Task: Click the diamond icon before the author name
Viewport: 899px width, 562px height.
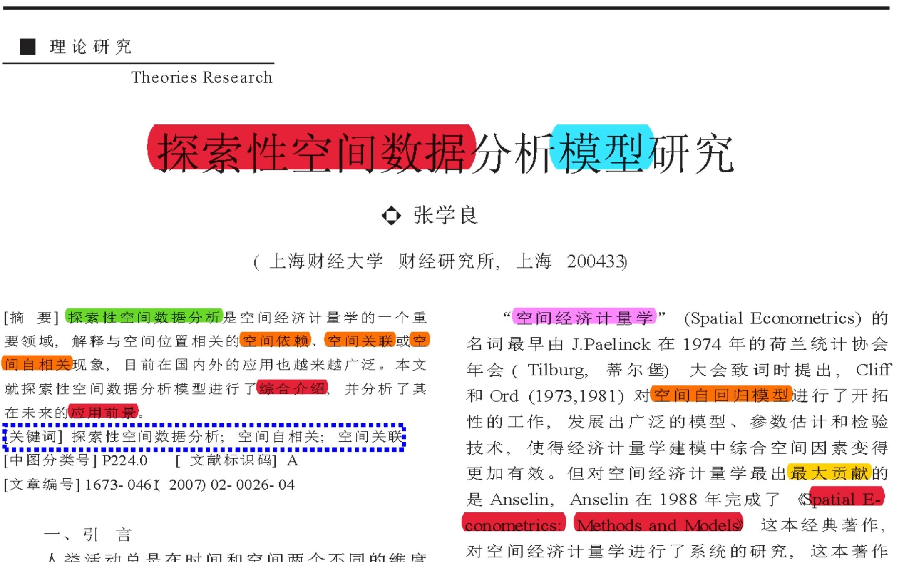Action: (391, 216)
